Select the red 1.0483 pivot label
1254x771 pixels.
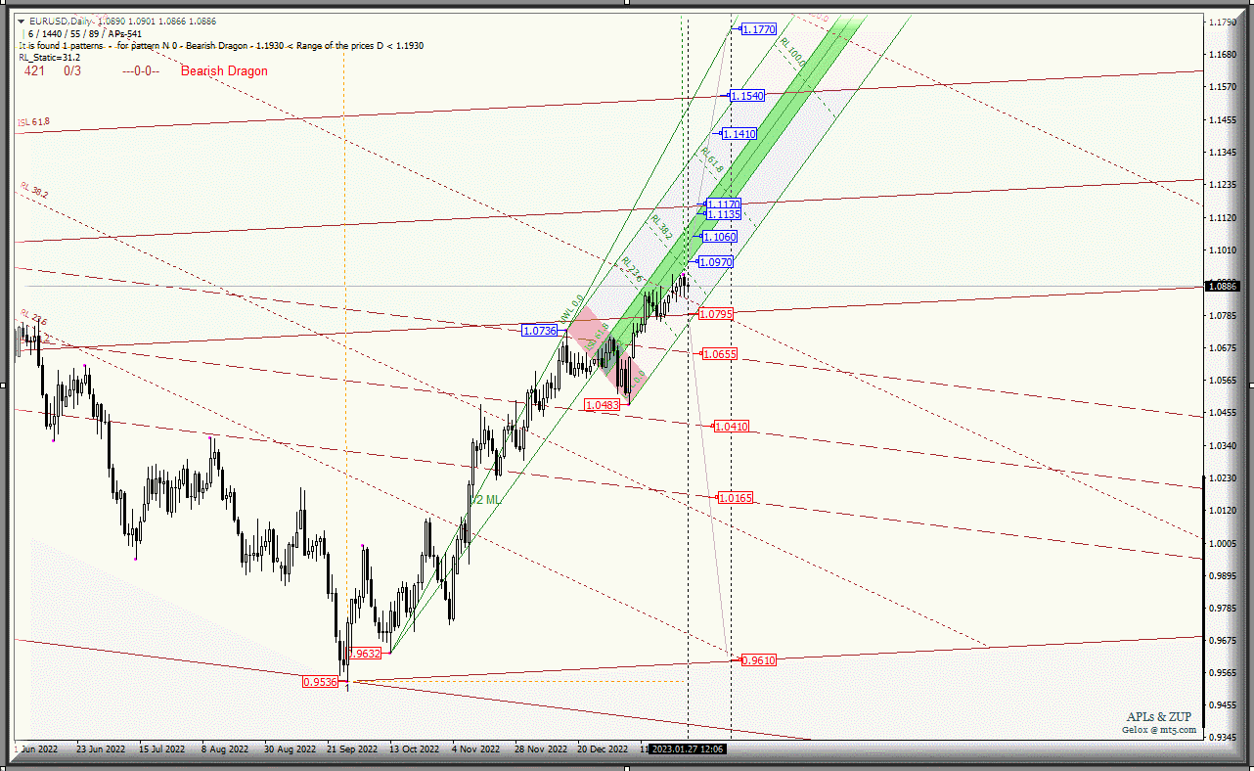(602, 404)
